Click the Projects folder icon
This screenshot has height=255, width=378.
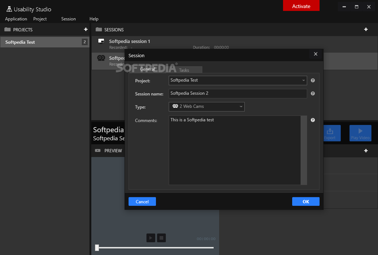(x=7, y=30)
